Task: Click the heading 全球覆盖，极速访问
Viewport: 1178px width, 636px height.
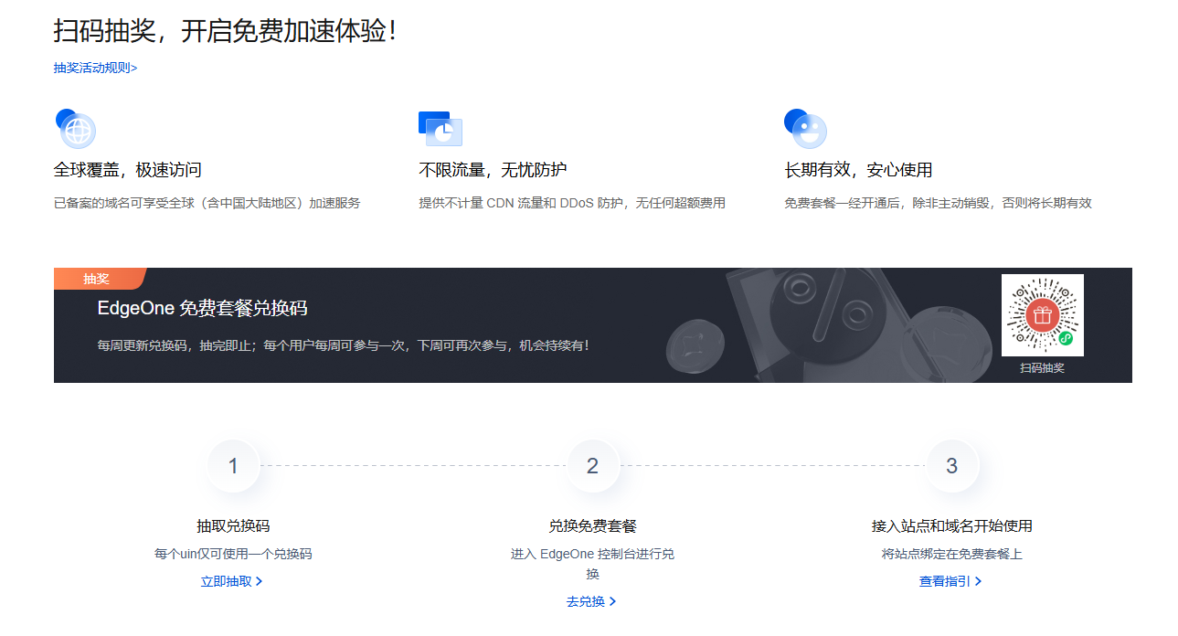Action: pos(127,170)
